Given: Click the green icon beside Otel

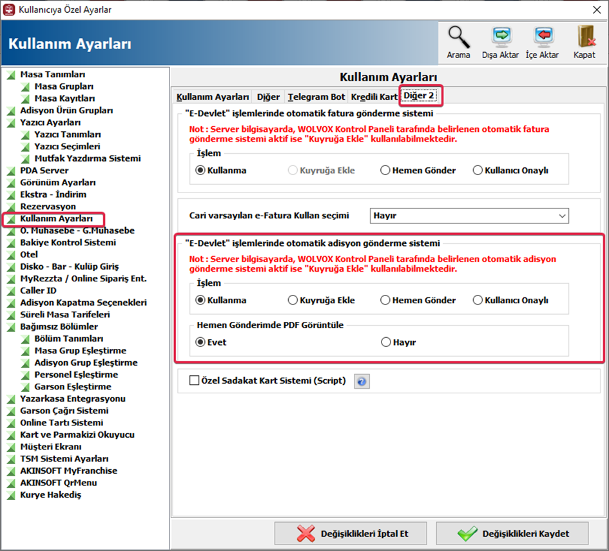Looking at the screenshot, I should click(11, 255).
